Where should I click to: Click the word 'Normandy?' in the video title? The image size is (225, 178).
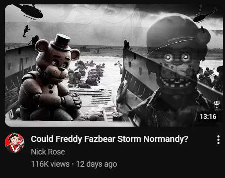(166, 139)
